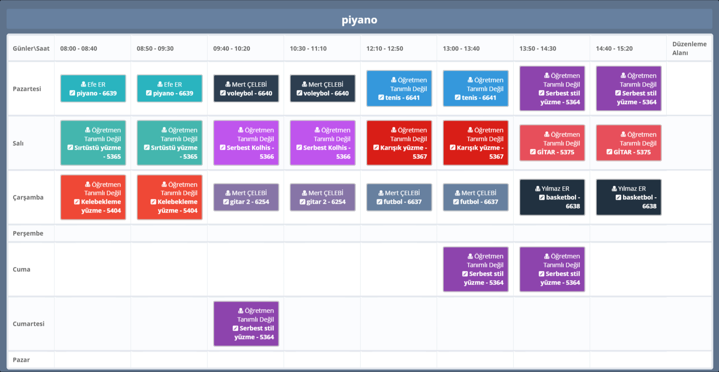Click the piyano title bar
Viewport: 719px width, 372px height.
359,20
